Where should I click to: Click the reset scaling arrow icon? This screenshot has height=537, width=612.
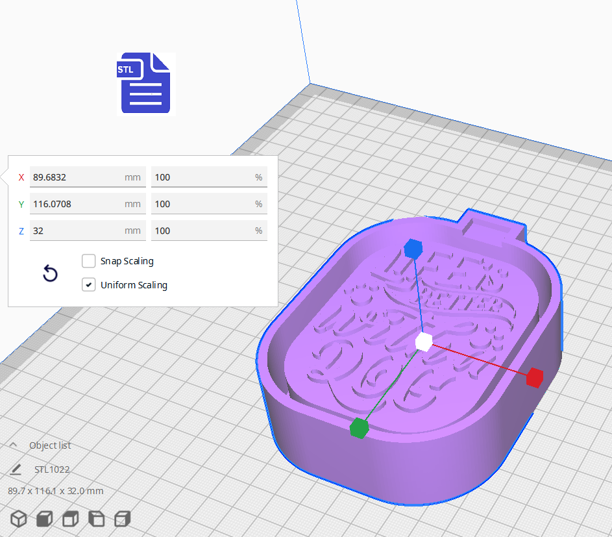pos(50,273)
